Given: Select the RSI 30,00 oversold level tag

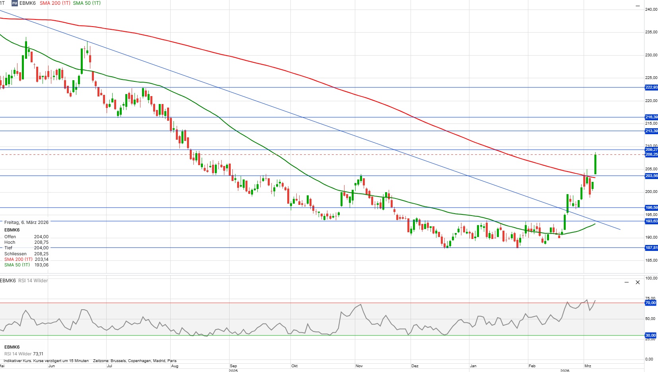Looking at the screenshot, I should click(x=650, y=335).
